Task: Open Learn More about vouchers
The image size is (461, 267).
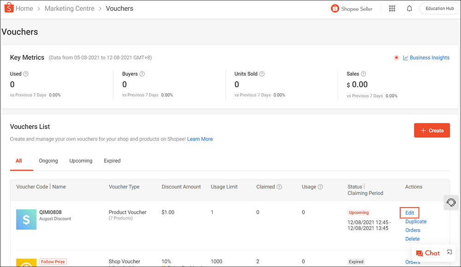Action: (200, 139)
